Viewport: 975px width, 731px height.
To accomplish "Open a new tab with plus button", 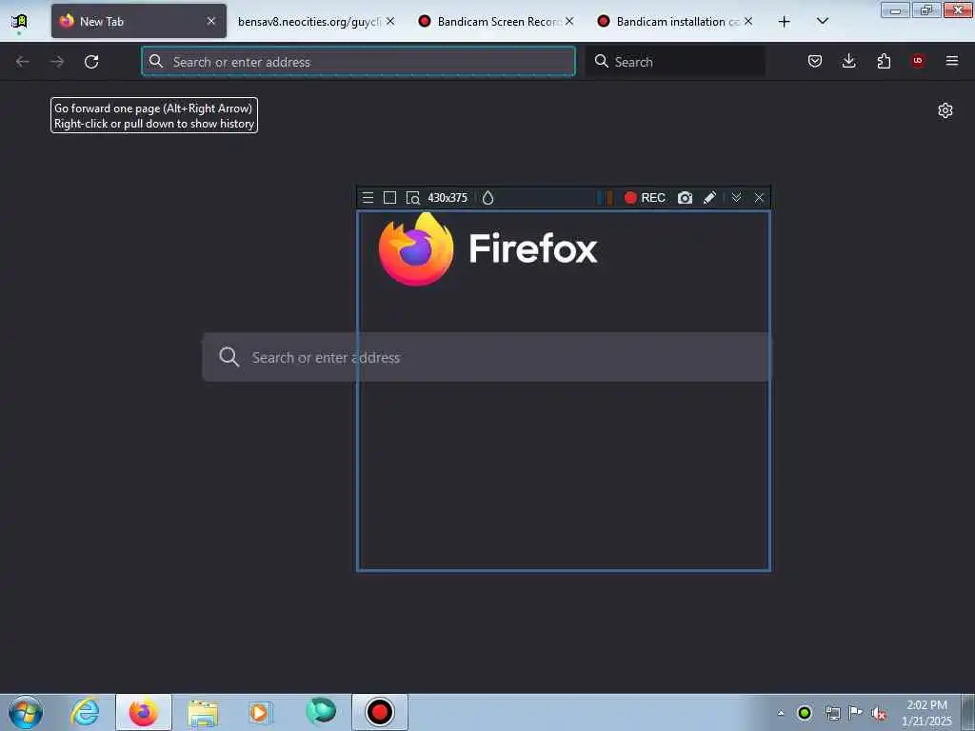I will tap(785, 21).
